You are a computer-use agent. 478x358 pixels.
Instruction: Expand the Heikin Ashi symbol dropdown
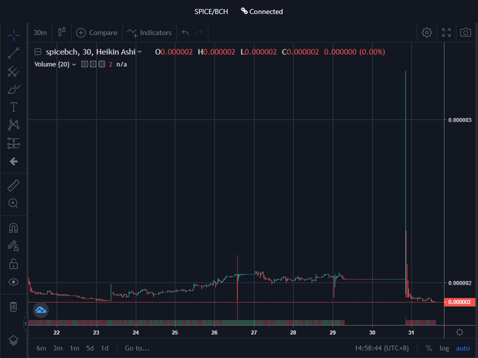click(140, 51)
